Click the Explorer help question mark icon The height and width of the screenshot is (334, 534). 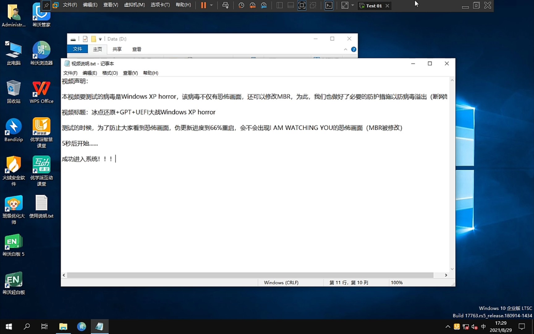tap(354, 49)
